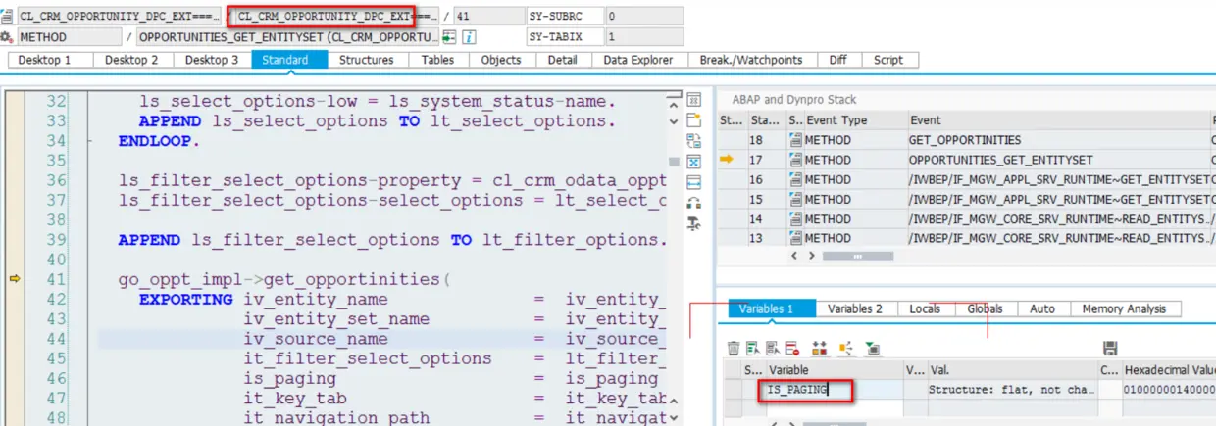Screen dimensions: 1216x426
Task: Open the Memory Analysis tab
Action: [1124, 308]
